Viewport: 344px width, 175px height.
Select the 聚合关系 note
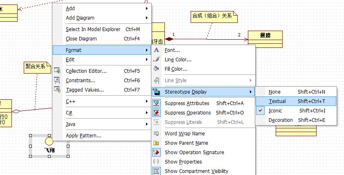point(37,67)
